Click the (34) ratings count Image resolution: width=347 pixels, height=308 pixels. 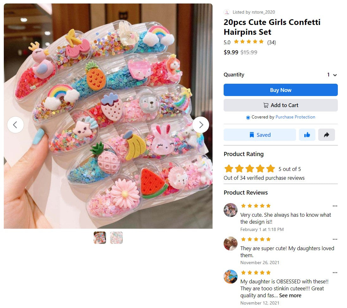coord(271,42)
